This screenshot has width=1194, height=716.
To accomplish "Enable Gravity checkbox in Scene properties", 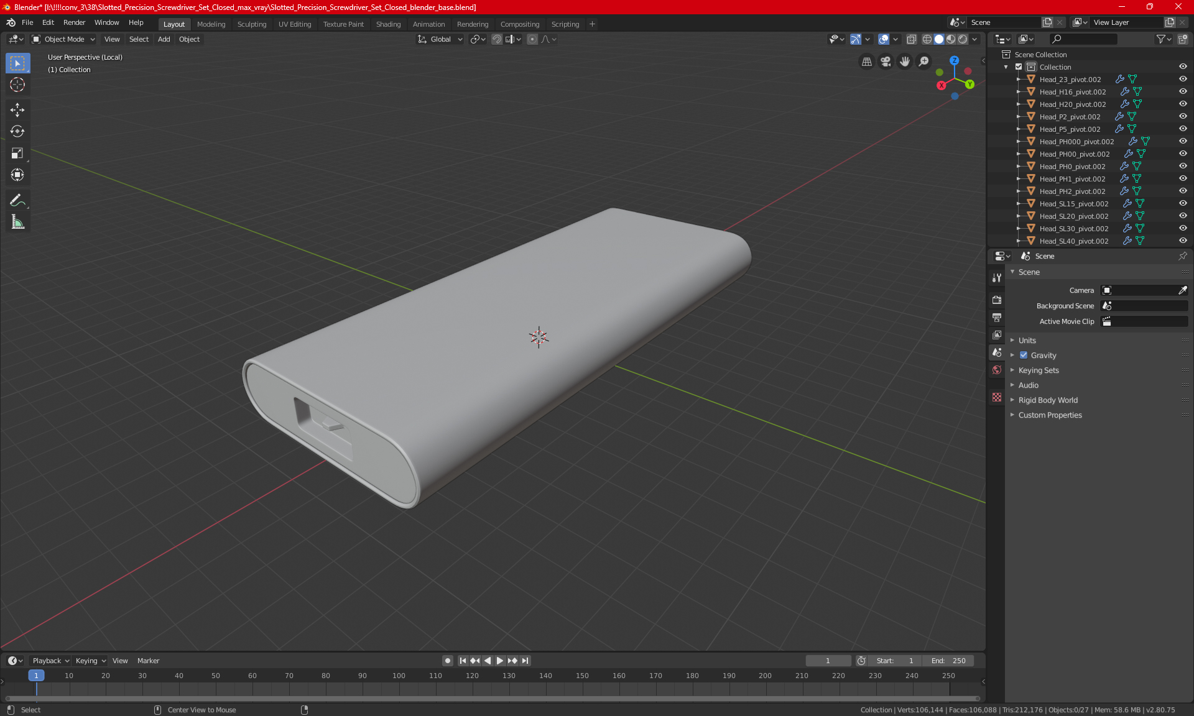I will coord(1024,355).
